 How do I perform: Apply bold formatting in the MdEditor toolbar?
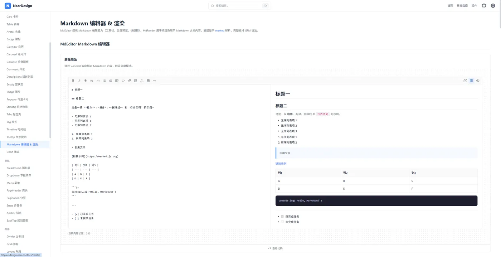[x=73, y=81]
